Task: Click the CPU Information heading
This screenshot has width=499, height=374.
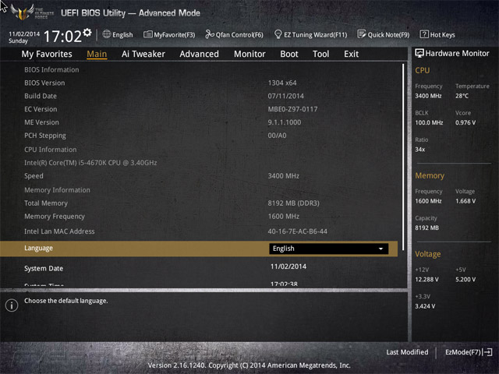Action: [51, 150]
